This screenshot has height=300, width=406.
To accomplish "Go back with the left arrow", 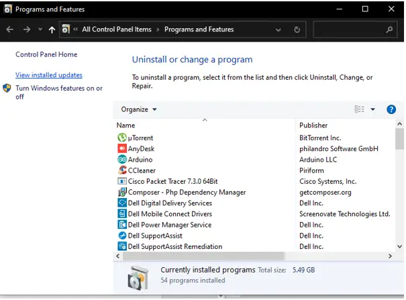I will coord(10,30).
